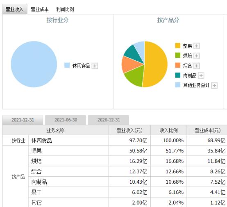Click the green 烘焙 legend swatch
Image resolution: width=227 pixels, height=207 pixels.
(178, 55)
